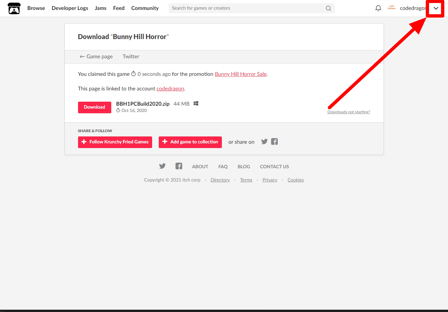This screenshot has width=448, height=312.
Task: Add game to collection
Action: [x=190, y=142]
